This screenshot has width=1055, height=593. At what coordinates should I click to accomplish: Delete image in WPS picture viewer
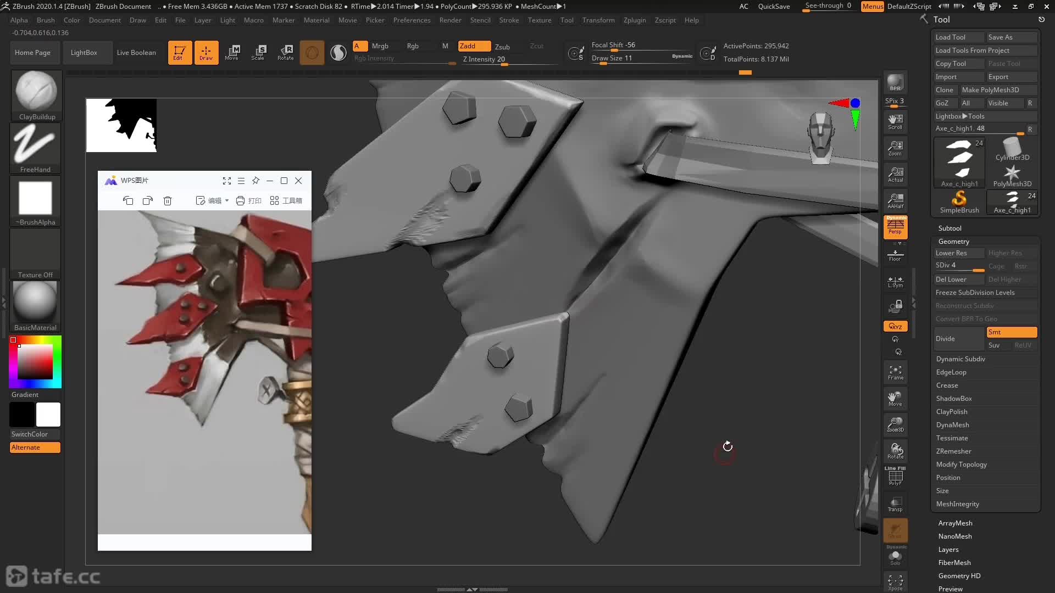coord(168,200)
